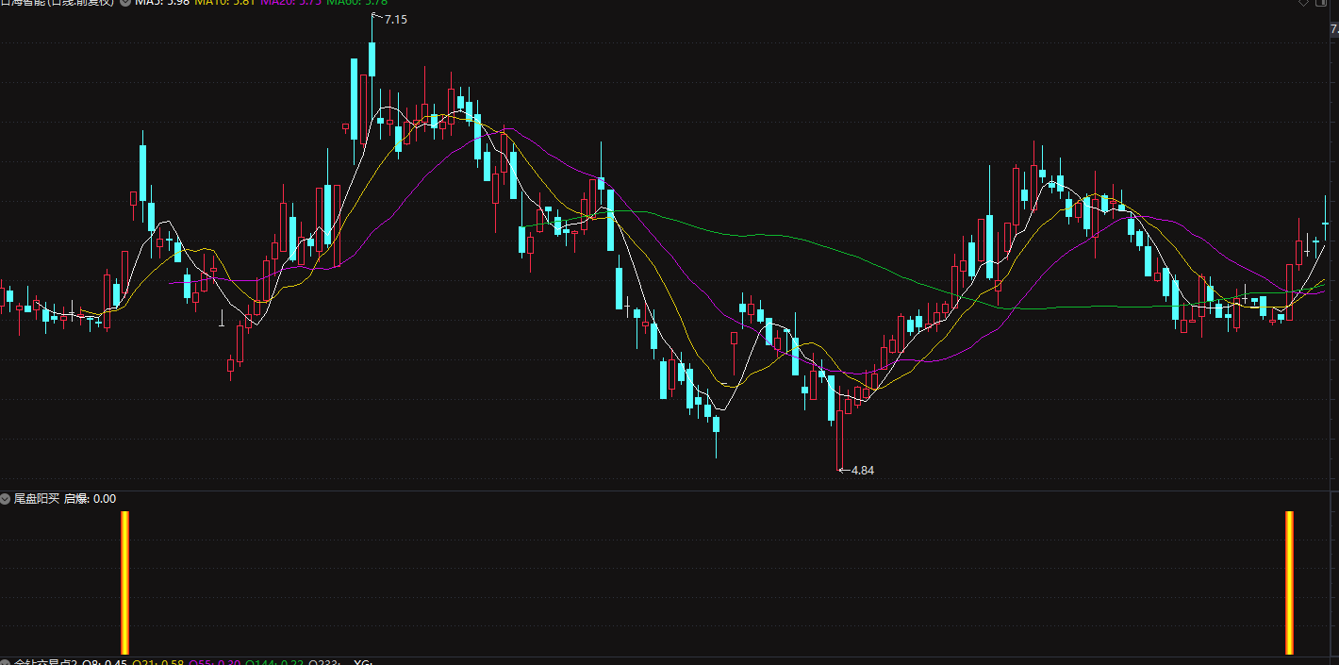The height and width of the screenshot is (665, 1339).
Task: Click the left orange signal bar
Action: click(x=124, y=582)
